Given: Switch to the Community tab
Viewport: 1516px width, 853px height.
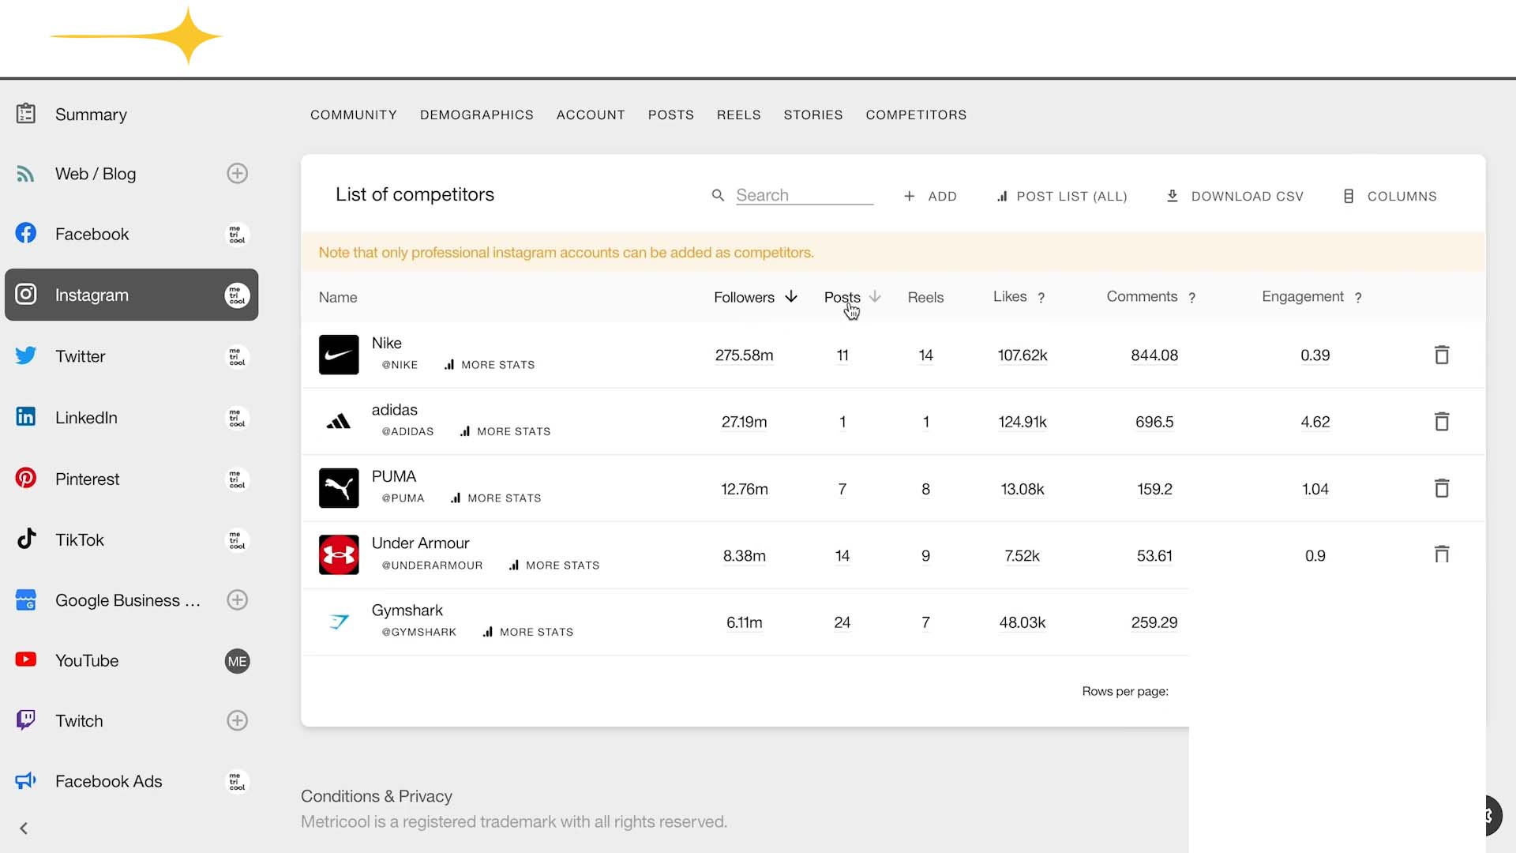Looking at the screenshot, I should [x=354, y=115].
